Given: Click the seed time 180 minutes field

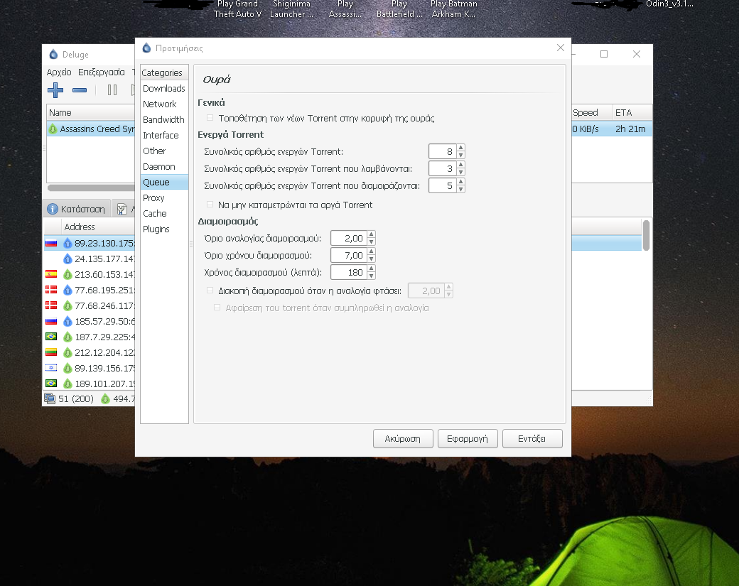Looking at the screenshot, I should pyautogui.click(x=349, y=272).
